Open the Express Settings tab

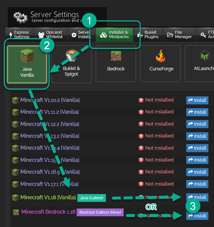pyautogui.click(x=19, y=35)
